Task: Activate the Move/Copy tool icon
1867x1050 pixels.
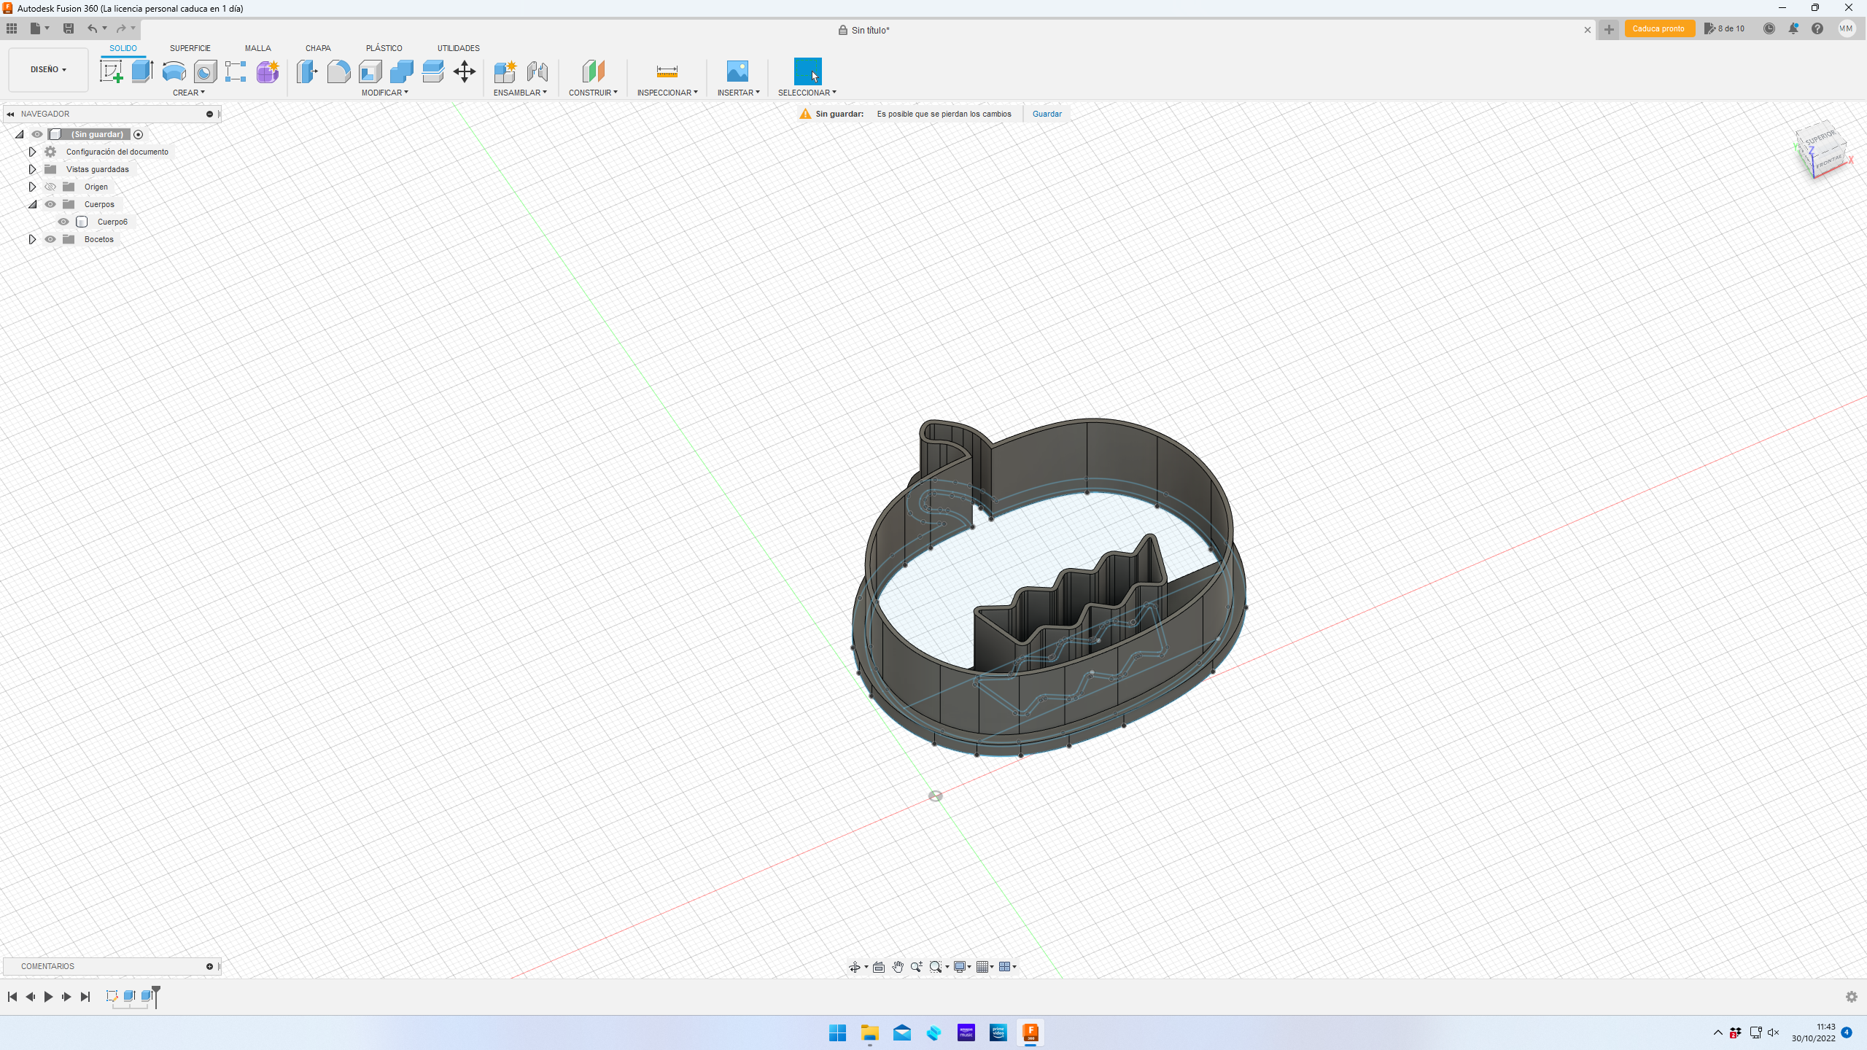Action: tap(464, 71)
